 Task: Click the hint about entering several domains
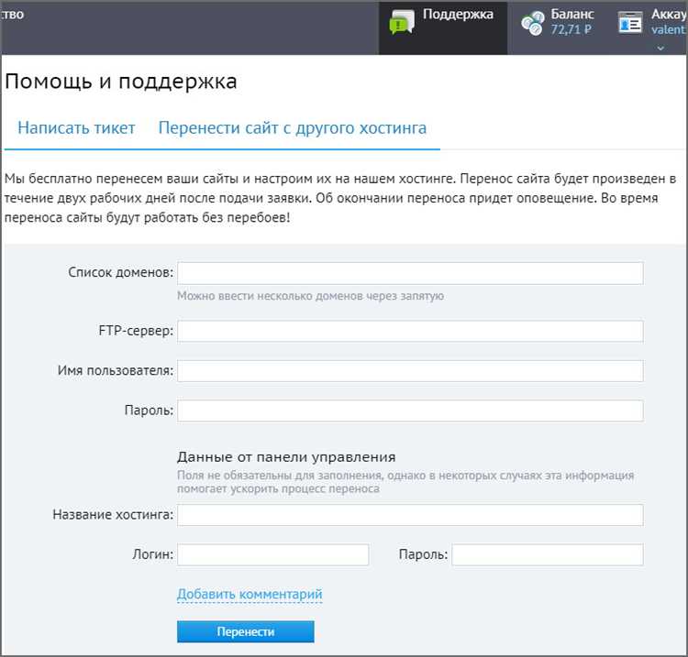point(310,296)
